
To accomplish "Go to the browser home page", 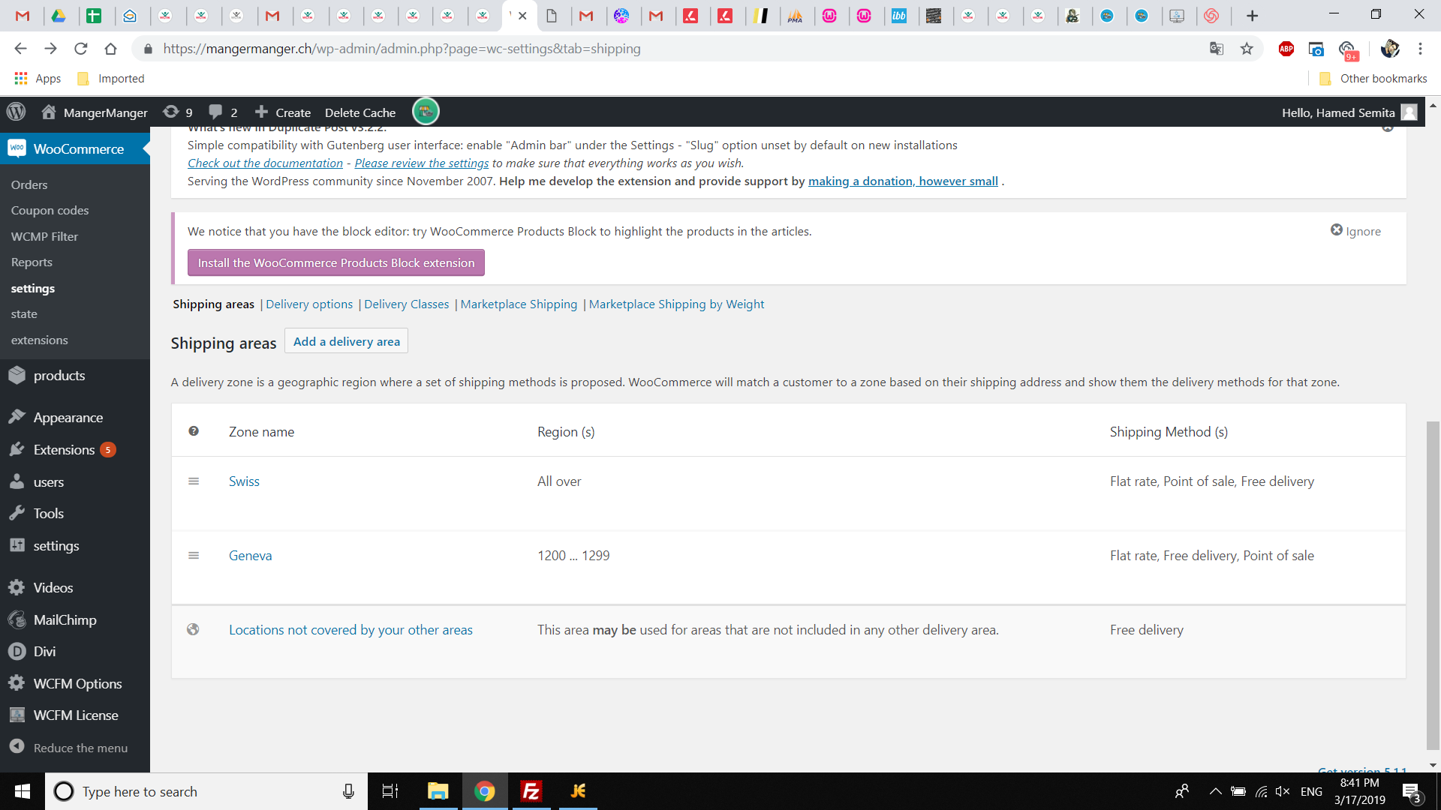I will coord(110,49).
